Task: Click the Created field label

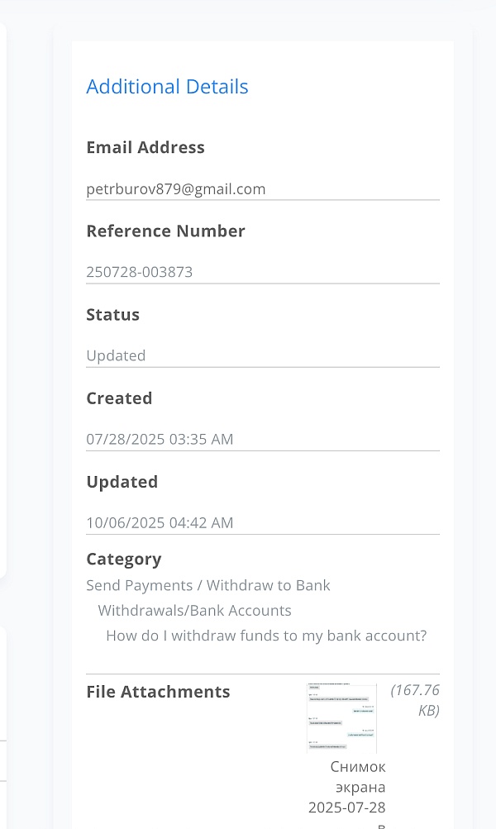Action: 119,398
